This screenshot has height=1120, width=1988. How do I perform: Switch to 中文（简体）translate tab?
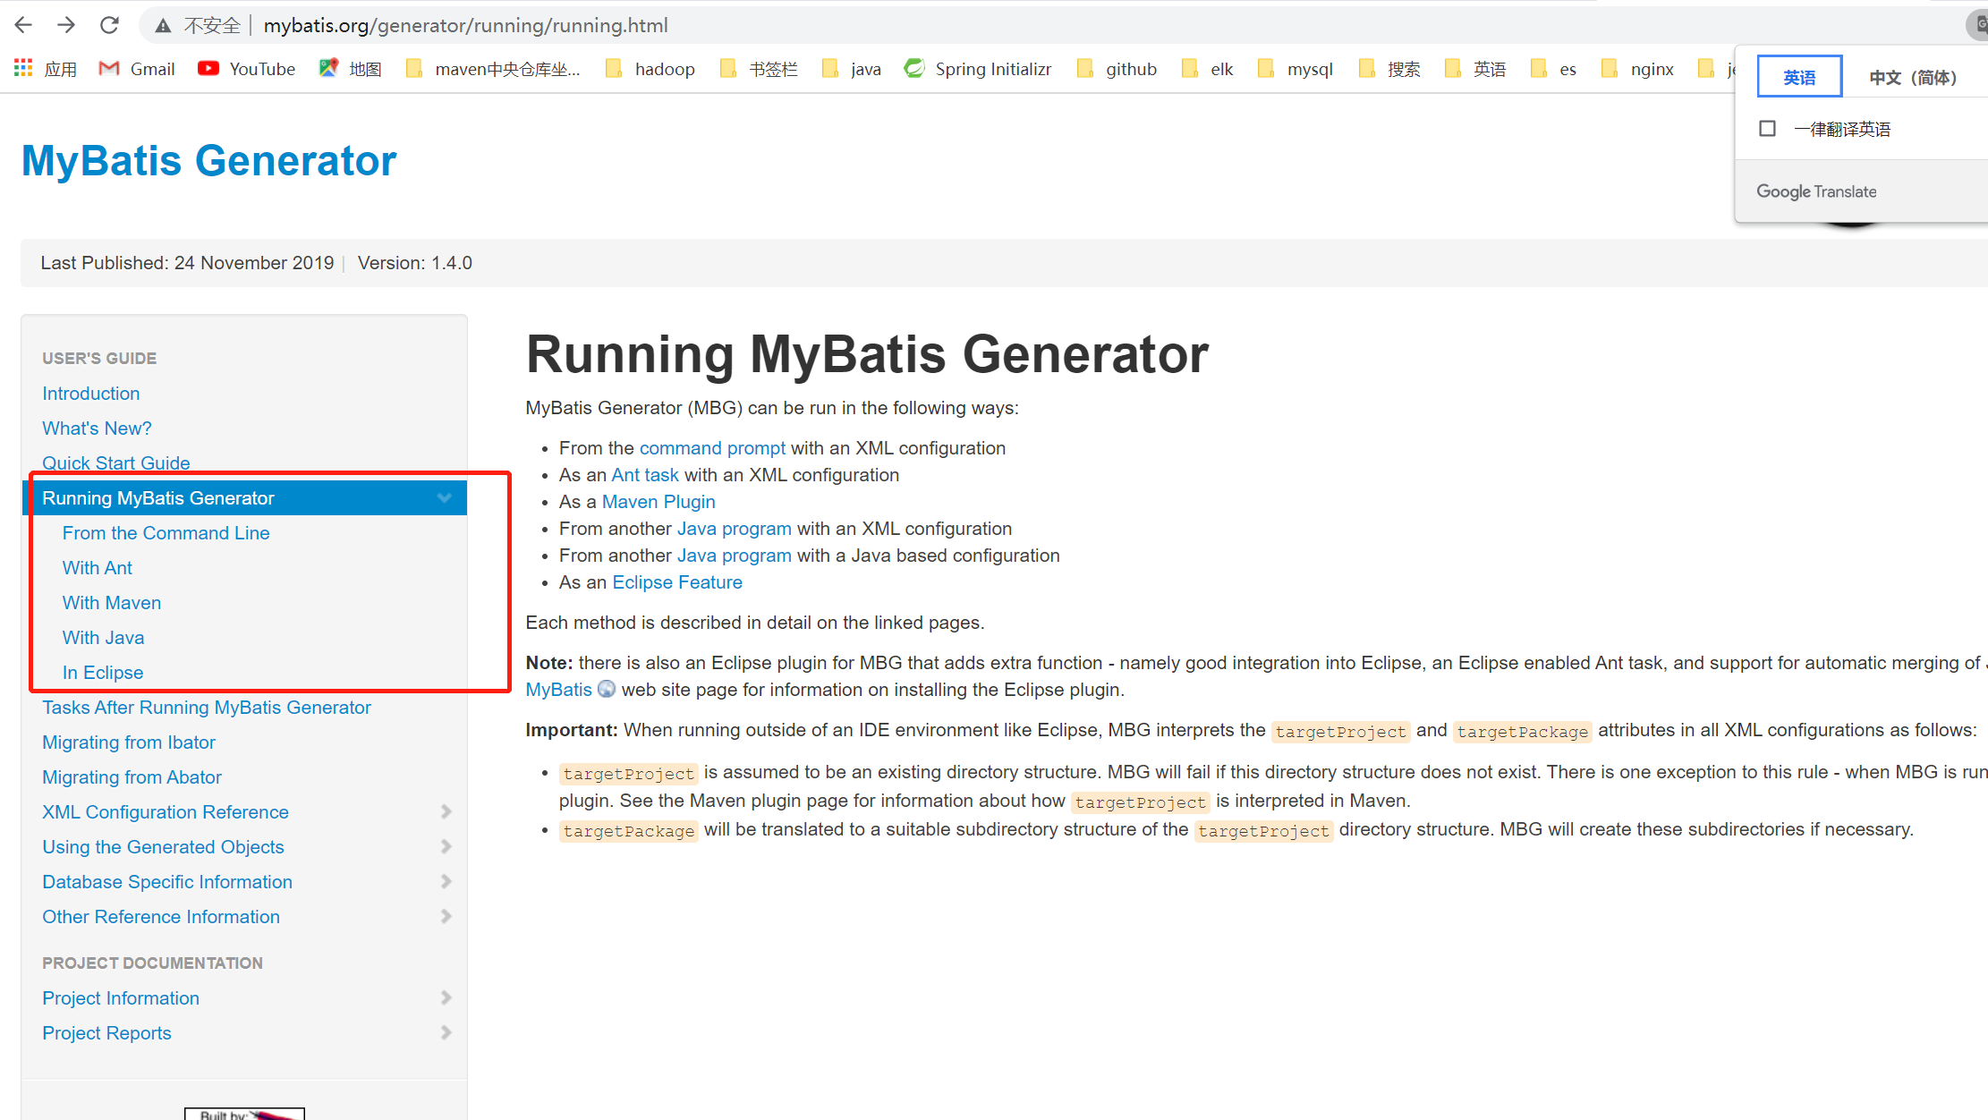[1913, 77]
